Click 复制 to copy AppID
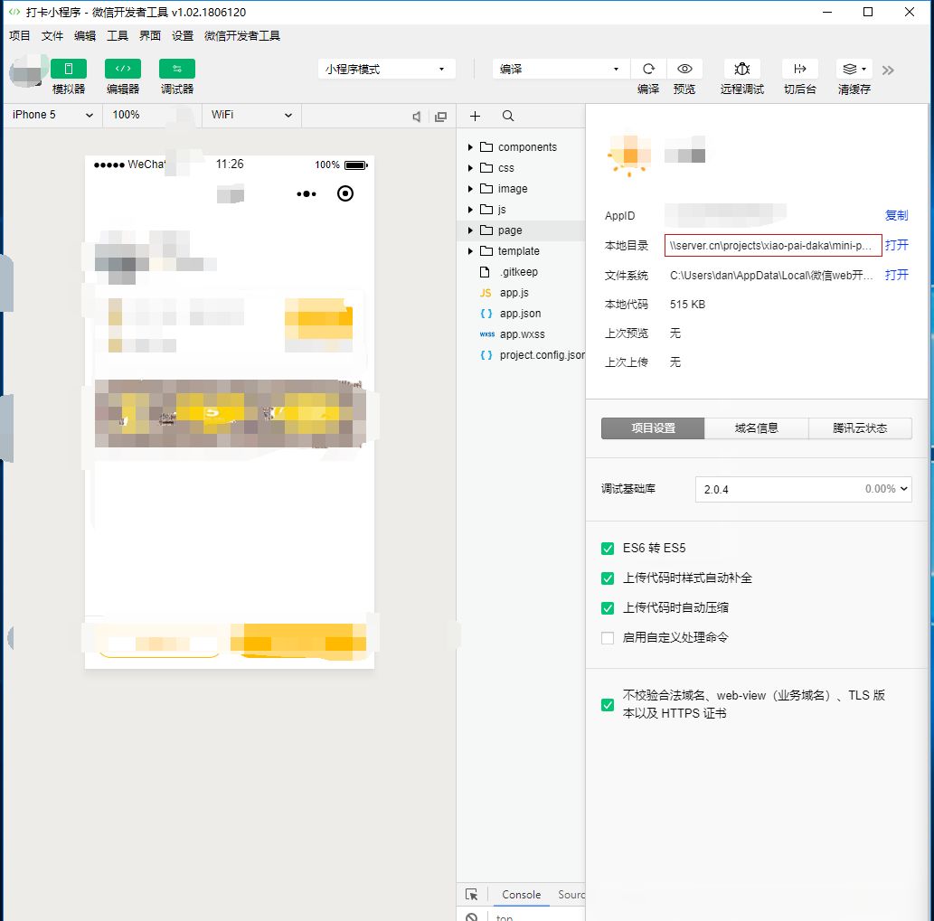The width and height of the screenshot is (934, 921). coord(896,215)
